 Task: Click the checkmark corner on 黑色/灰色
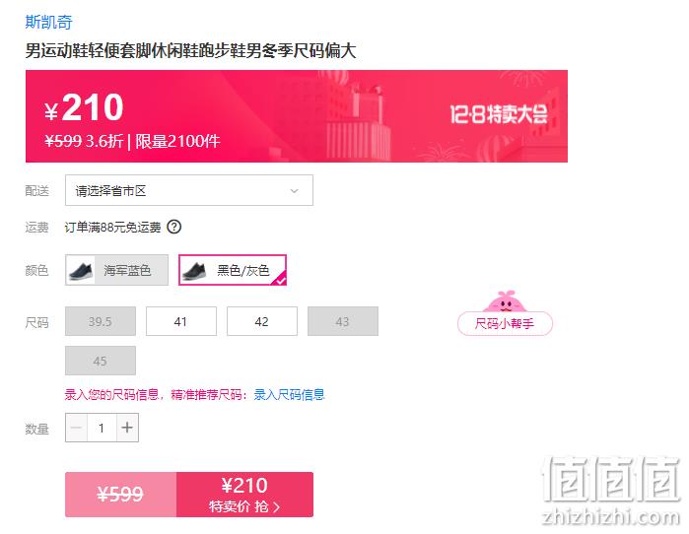point(280,279)
